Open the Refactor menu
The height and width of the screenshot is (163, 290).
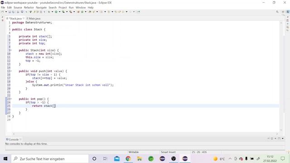point(29,8)
